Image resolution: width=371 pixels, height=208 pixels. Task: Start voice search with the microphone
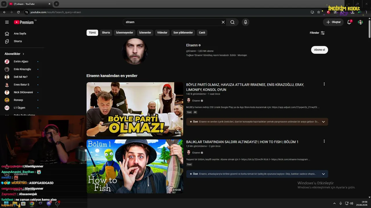(x=245, y=22)
